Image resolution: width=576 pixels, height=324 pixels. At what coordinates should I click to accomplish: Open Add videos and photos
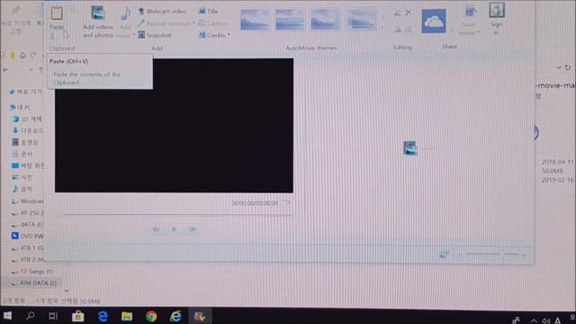(98, 22)
